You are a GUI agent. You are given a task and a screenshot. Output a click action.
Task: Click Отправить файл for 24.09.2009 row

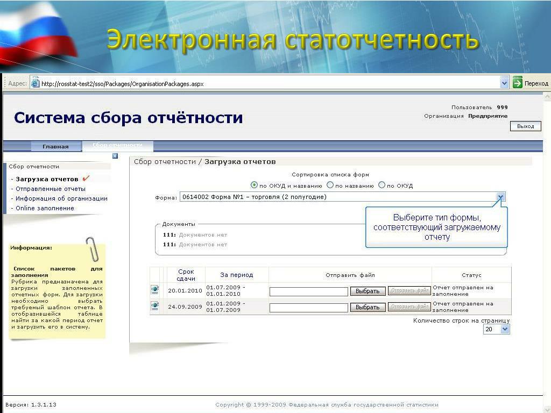(x=409, y=307)
